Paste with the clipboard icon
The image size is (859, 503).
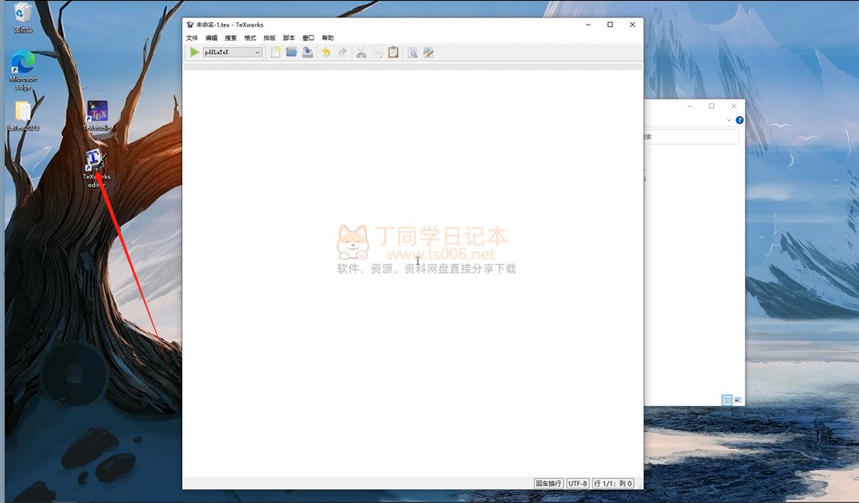click(393, 52)
